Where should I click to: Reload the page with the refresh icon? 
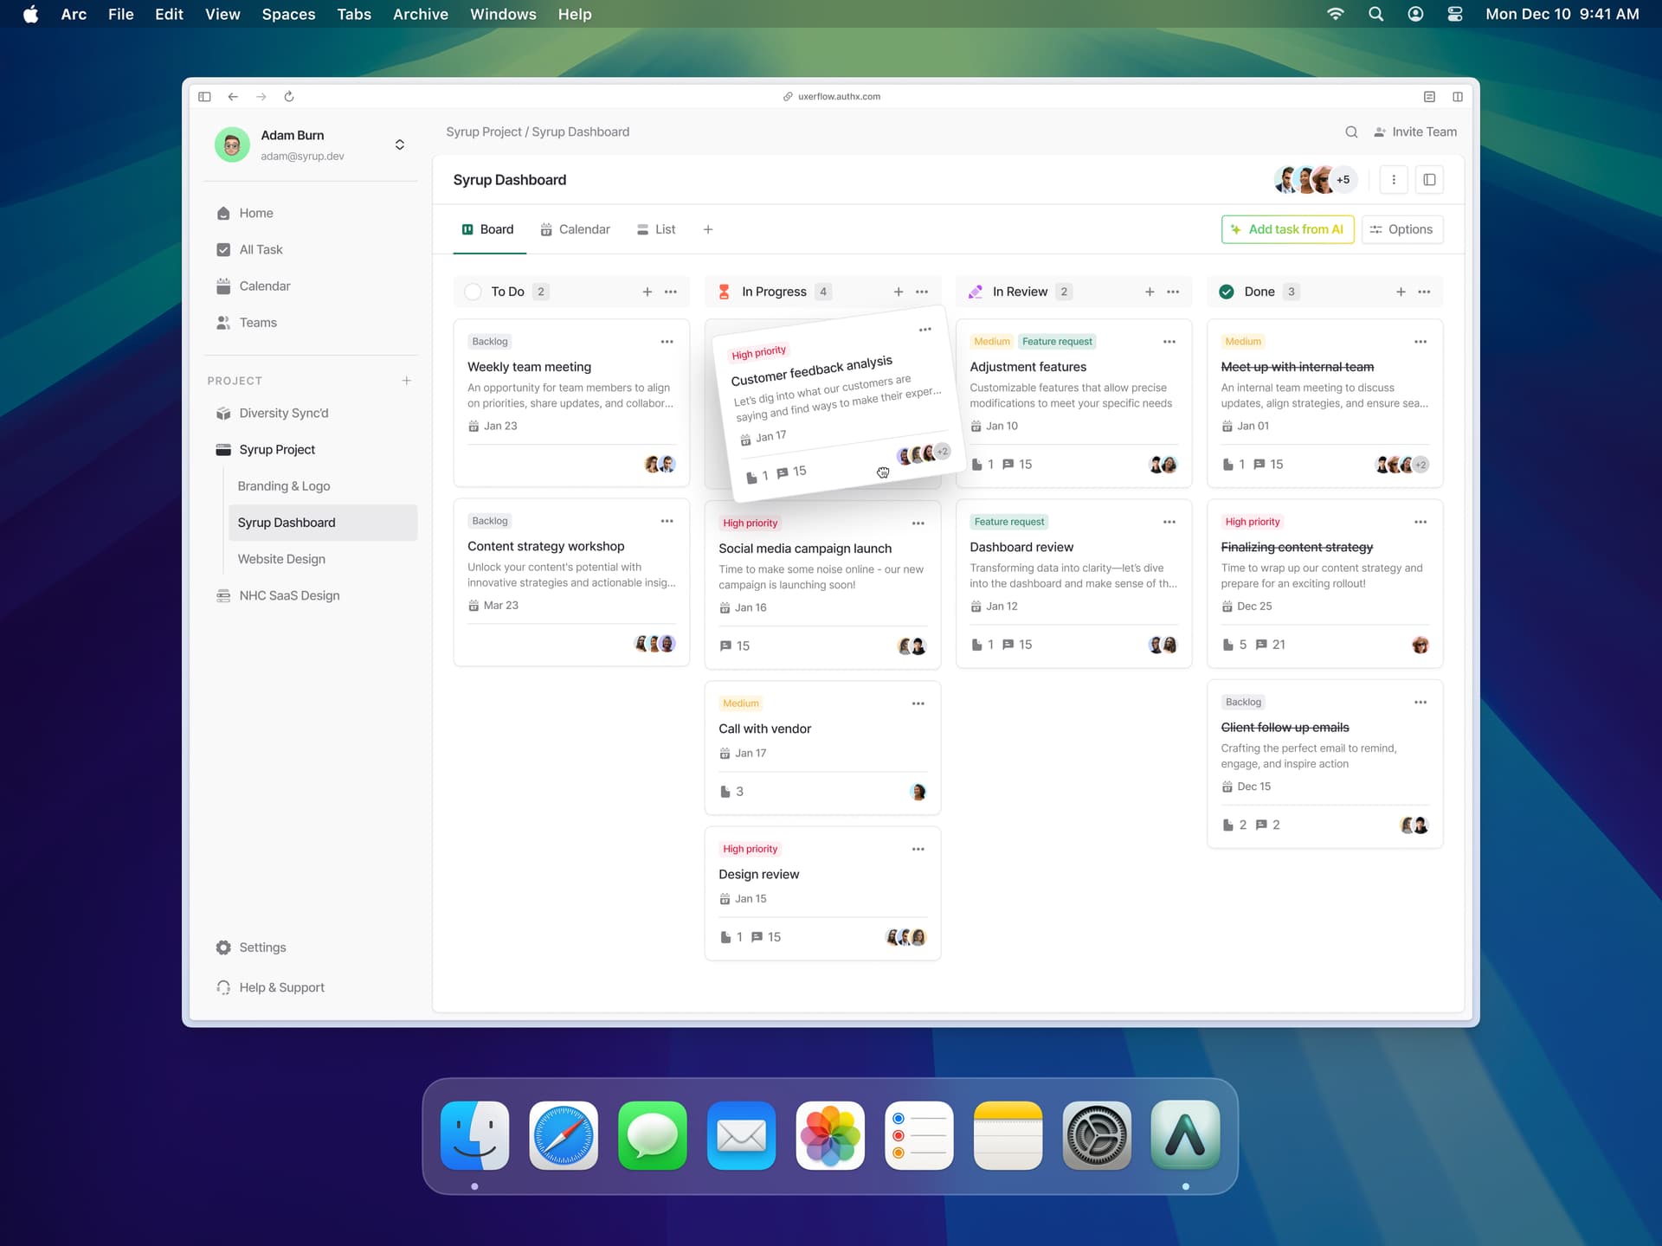[x=289, y=96]
